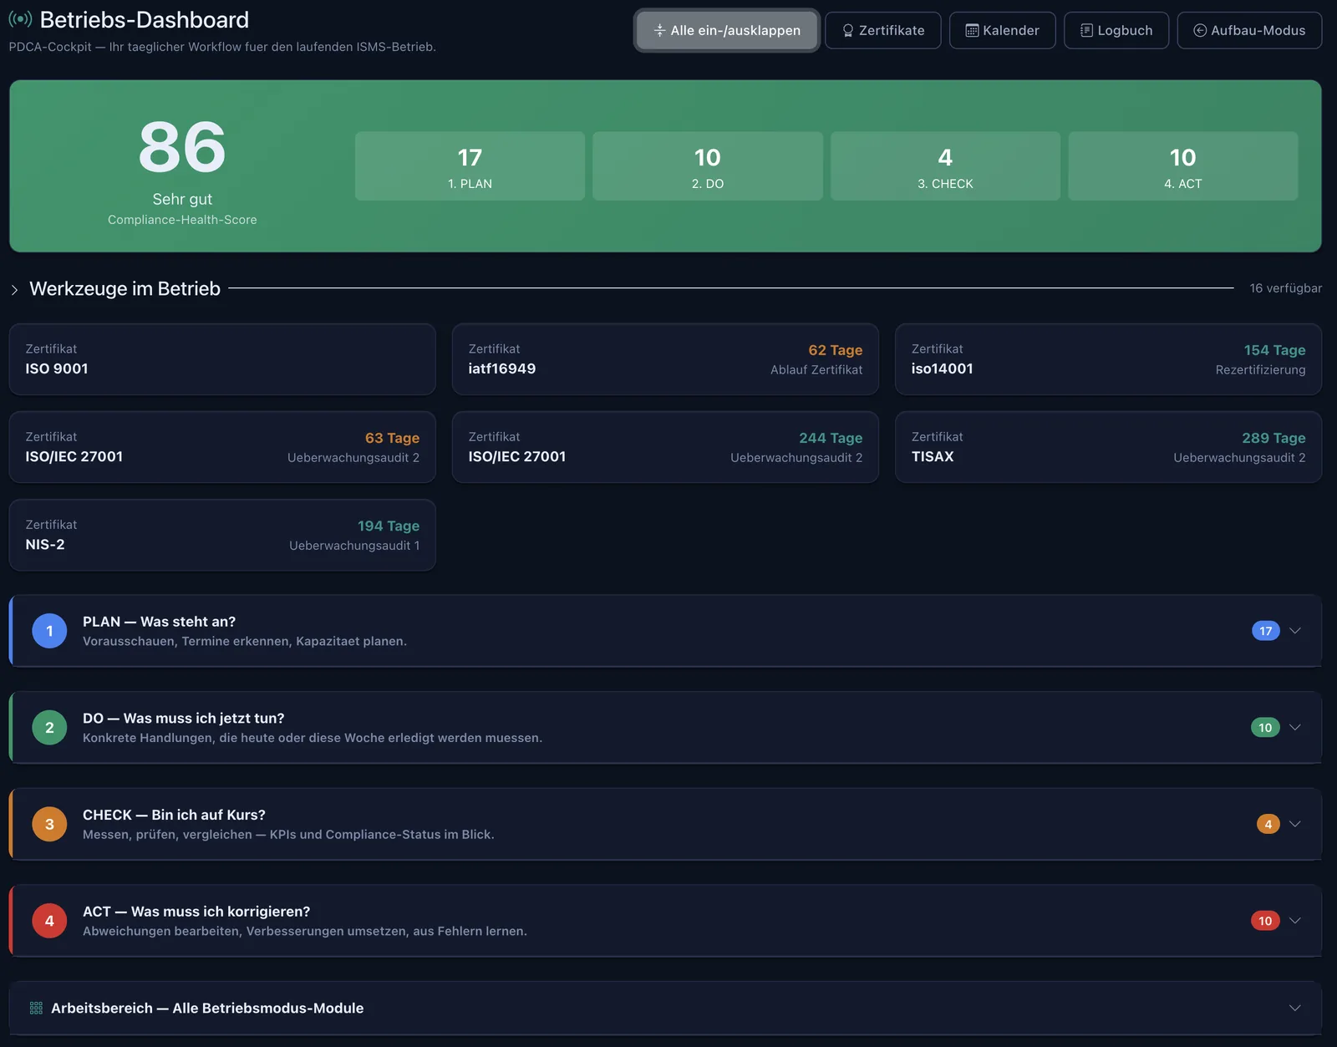Open the Kalender view
Image resolution: width=1337 pixels, height=1047 pixels.
[1002, 30]
